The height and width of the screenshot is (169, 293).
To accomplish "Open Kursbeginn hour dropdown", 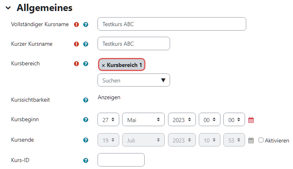I will (209, 120).
